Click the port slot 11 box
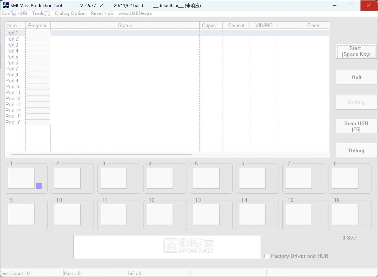378x277 pixels. 114,215
